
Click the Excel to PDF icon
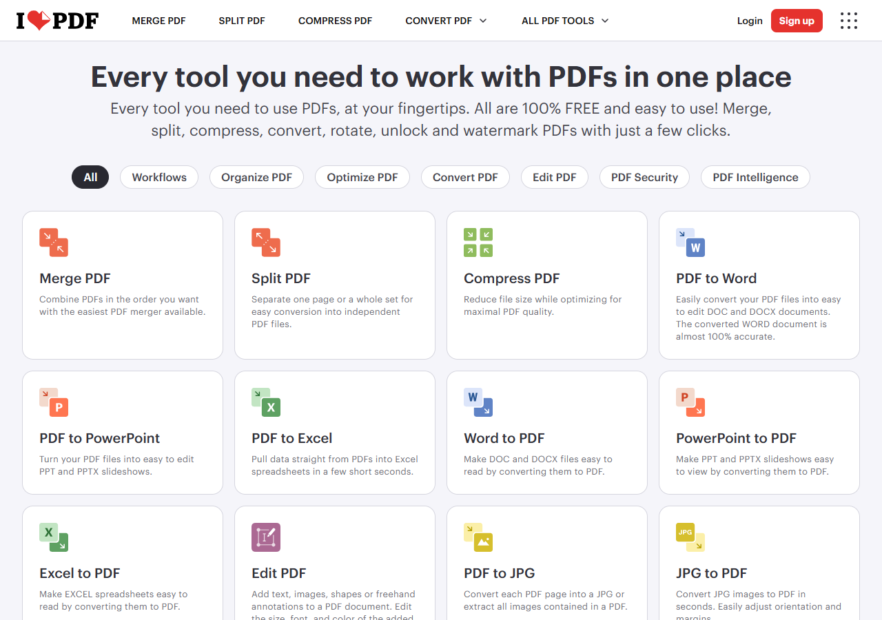click(54, 537)
